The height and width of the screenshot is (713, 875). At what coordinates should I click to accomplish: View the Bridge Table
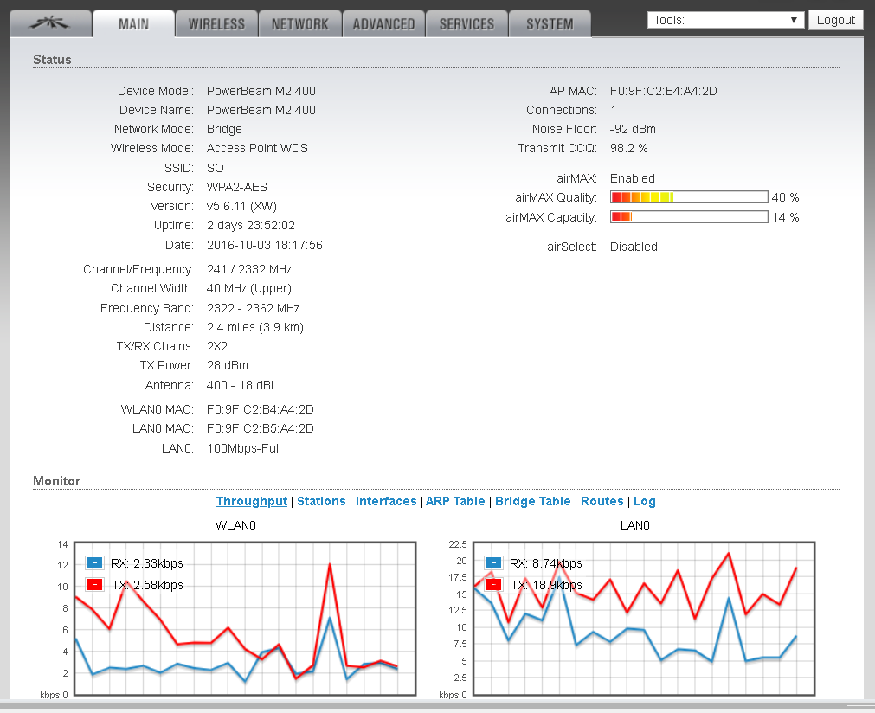point(533,501)
